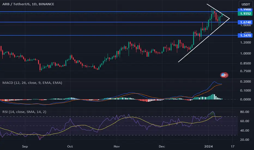The height and width of the screenshot is (150, 254).
Task: Click the 1.0000 price axis label
Action: (246, 53)
